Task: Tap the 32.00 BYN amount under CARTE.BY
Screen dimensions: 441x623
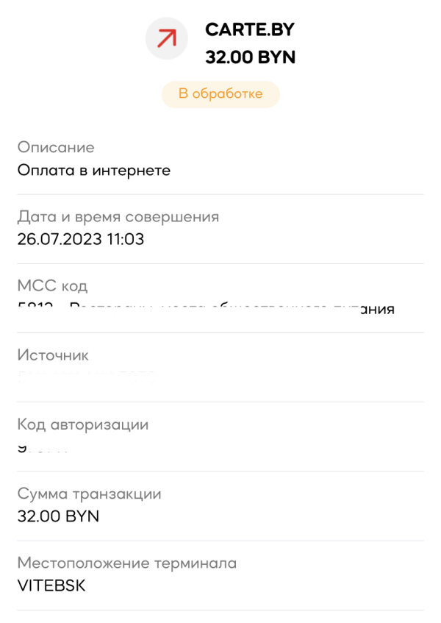Action: click(x=250, y=57)
